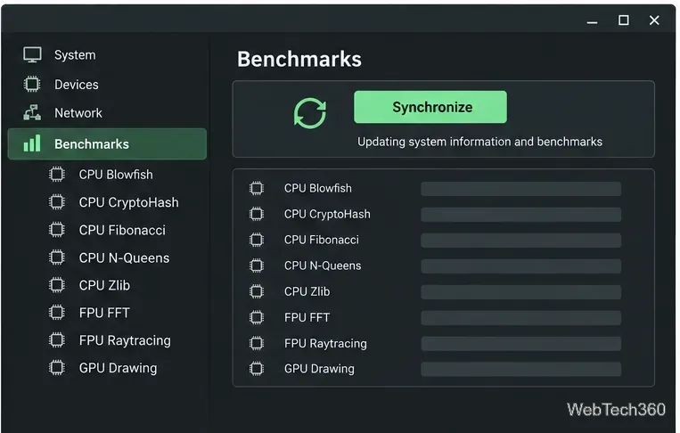This screenshot has width=680, height=433.
Task: Click the FPU FFT progress bar
Action: click(x=520, y=318)
